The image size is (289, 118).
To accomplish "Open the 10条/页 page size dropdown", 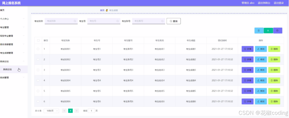I will [51, 111].
